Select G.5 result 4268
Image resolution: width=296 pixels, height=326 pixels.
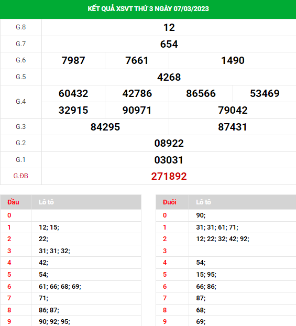pyautogui.click(x=169, y=77)
